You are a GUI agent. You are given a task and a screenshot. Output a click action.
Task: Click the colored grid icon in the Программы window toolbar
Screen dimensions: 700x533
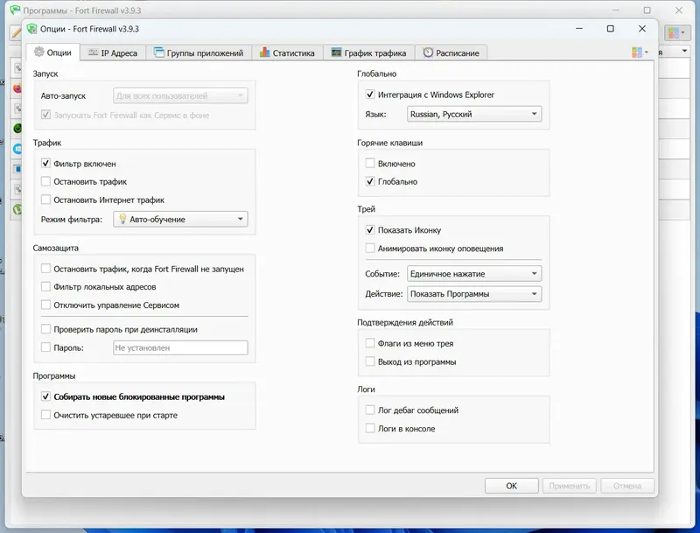[x=673, y=32]
